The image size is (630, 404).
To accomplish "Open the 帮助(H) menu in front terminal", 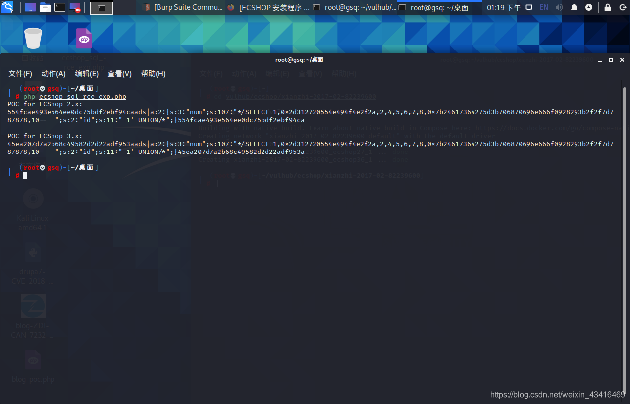I will 153,73.
